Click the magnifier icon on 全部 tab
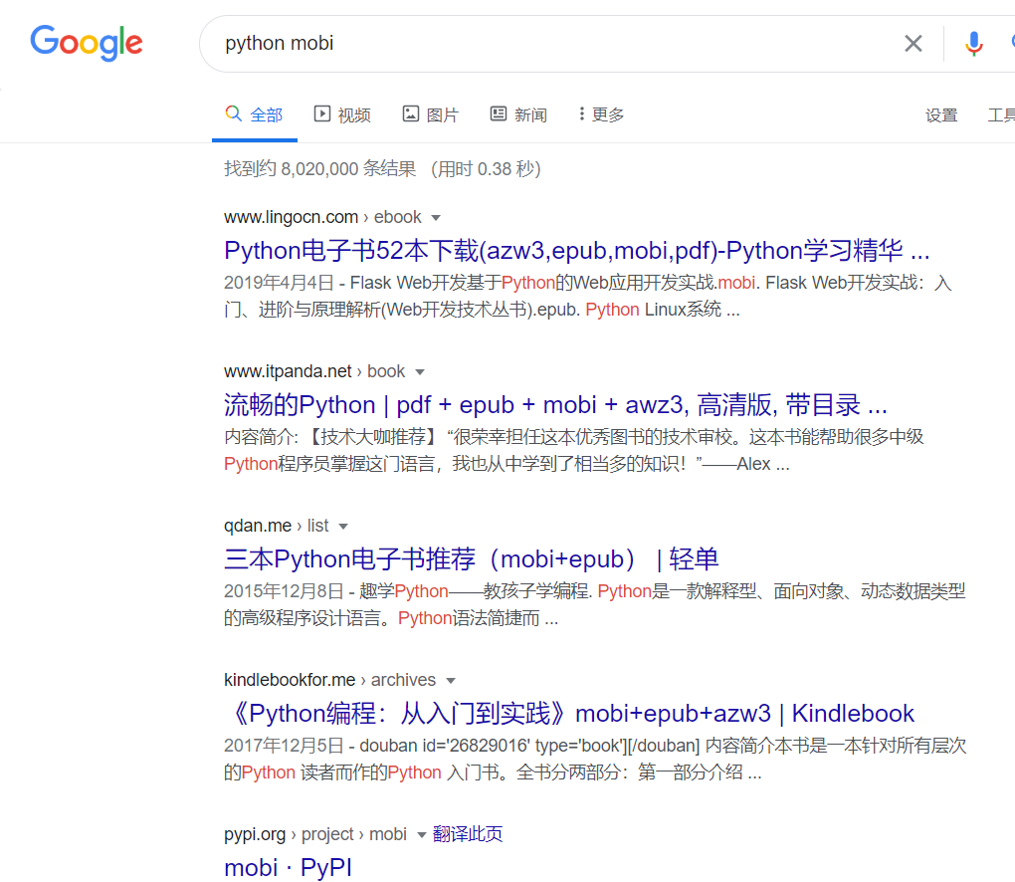This screenshot has width=1015, height=882. pyautogui.click(x=233, y=113)
